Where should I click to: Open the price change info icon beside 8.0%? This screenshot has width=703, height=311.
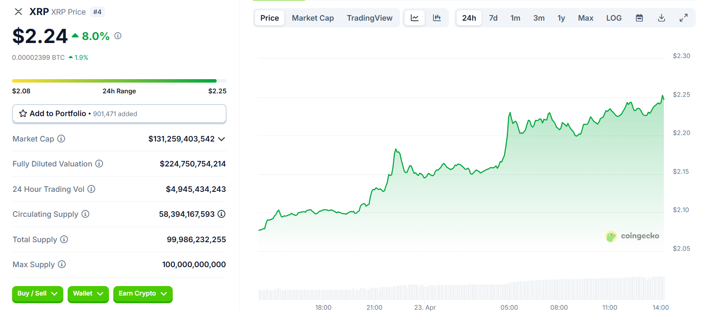coord(118,36)
